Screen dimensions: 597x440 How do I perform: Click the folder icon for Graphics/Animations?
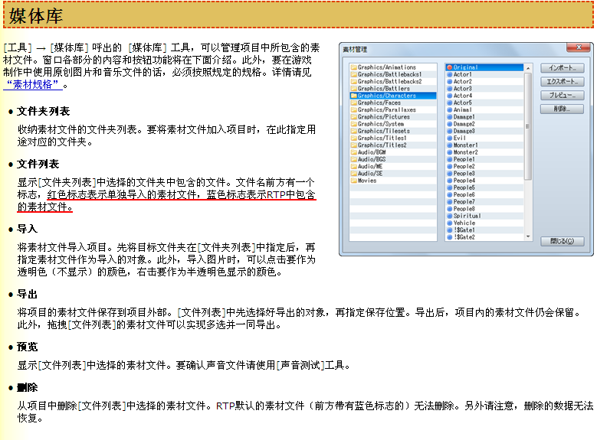click(x=353, y=67)
